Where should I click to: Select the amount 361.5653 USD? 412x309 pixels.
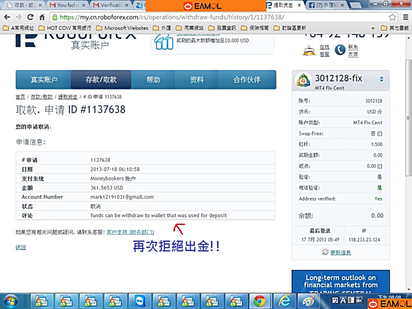pyautogui.click(x=107, y=188)
